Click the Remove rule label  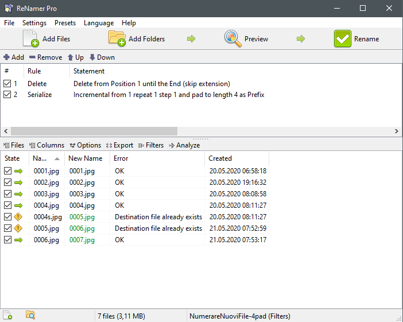pos(49,57)
